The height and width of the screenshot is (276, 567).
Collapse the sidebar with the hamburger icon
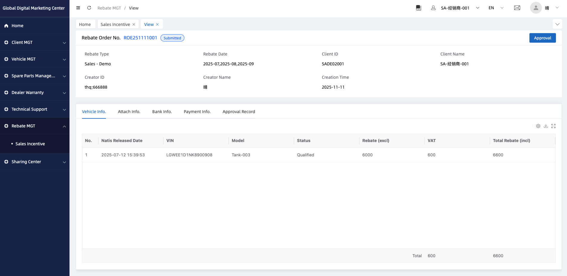(78, 8)
